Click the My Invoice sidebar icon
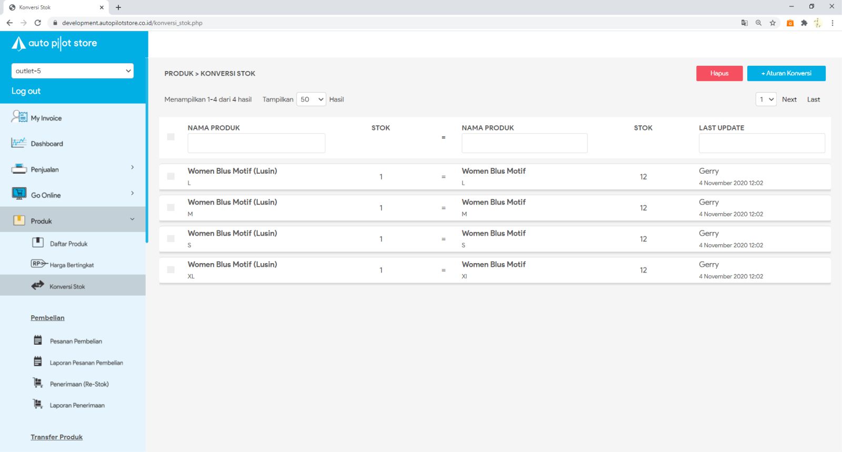Image resolution: width=842 pixels, height=452 pixels. click(19, 117)
